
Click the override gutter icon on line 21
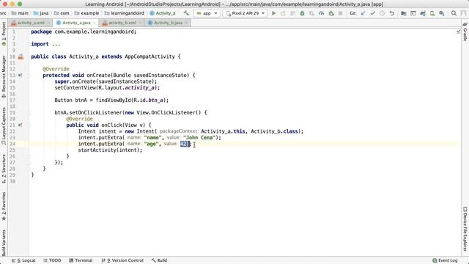(20, 125)
